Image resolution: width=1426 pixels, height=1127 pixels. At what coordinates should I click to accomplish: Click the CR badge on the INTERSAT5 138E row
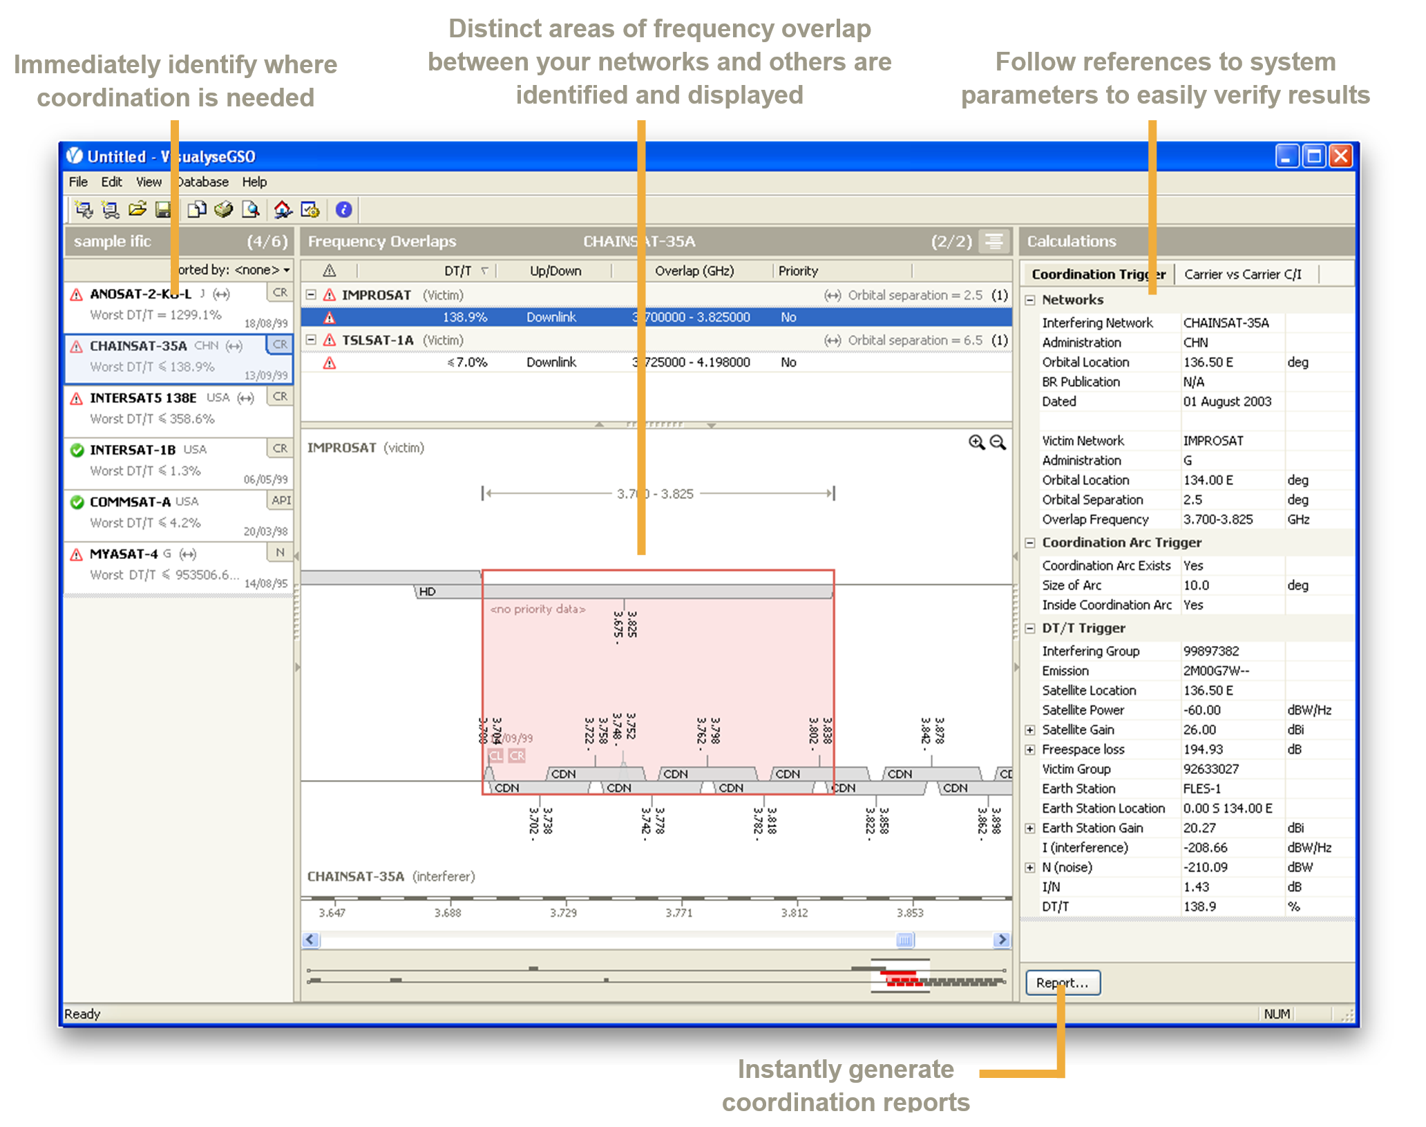tap(280, 397)
